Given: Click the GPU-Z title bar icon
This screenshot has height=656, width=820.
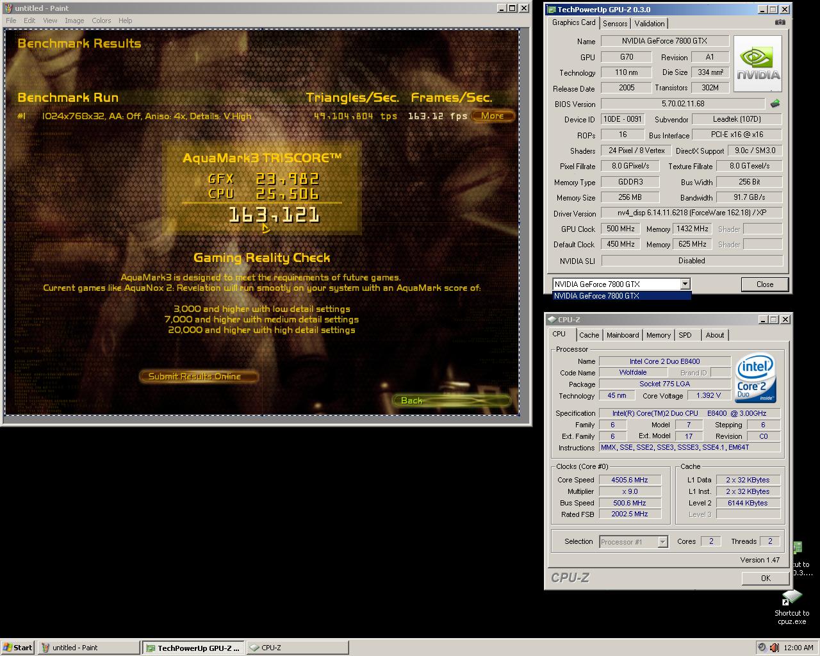Looking at the screenshot, I should pos(552,9).
